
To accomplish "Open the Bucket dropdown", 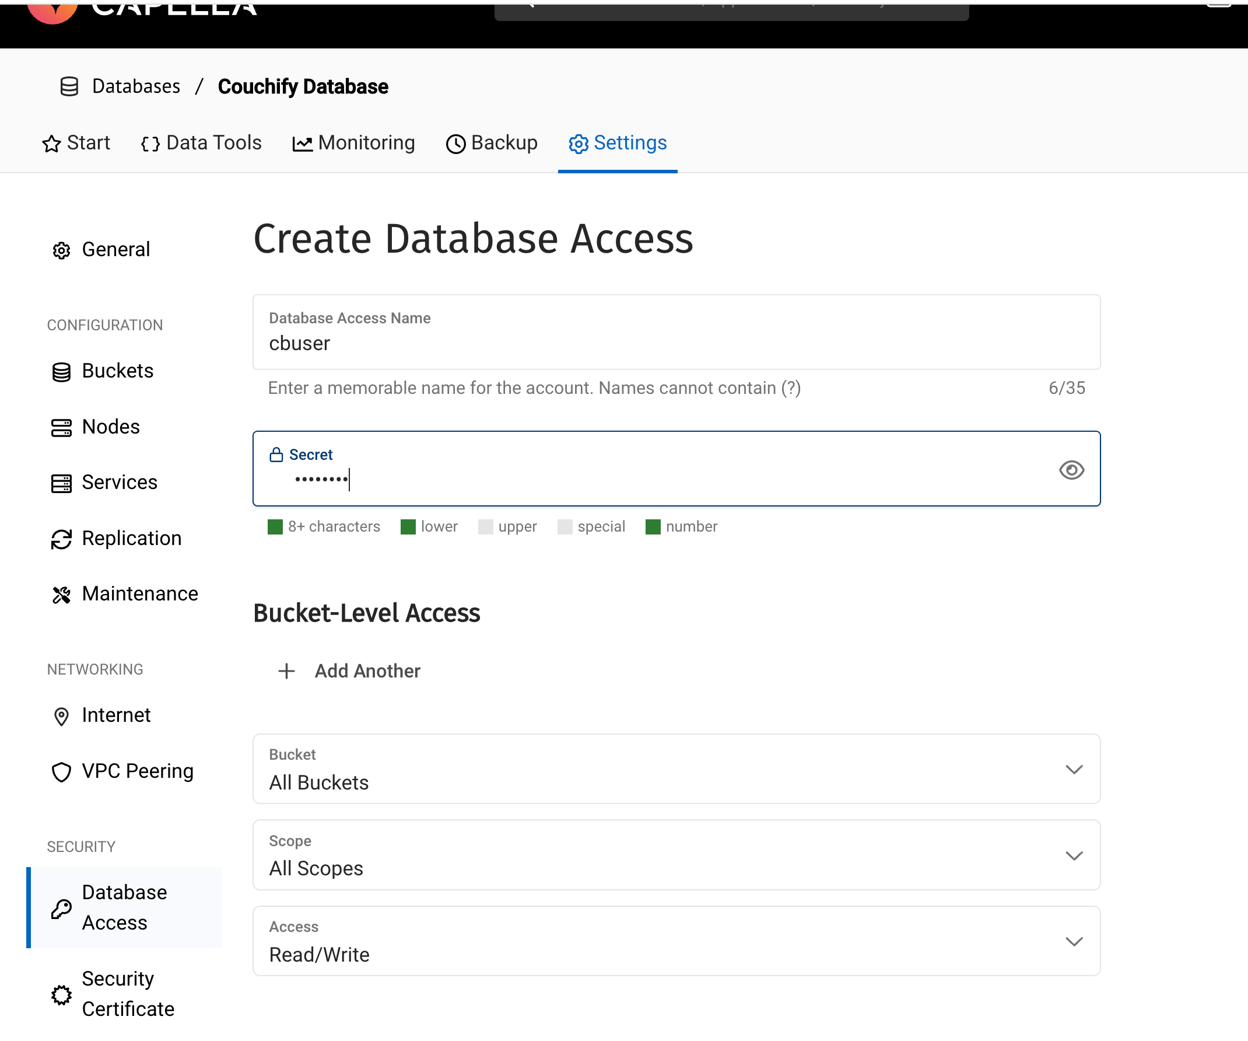I will [676, 769].
